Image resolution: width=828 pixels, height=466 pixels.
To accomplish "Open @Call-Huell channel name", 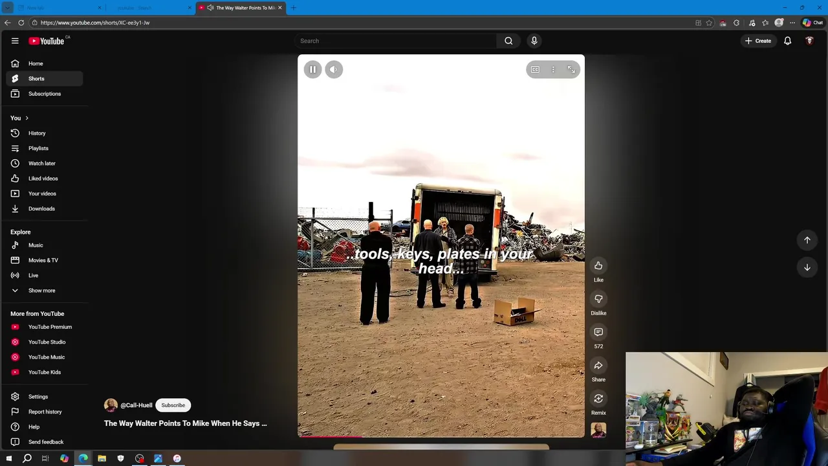I will pos(136,405).
